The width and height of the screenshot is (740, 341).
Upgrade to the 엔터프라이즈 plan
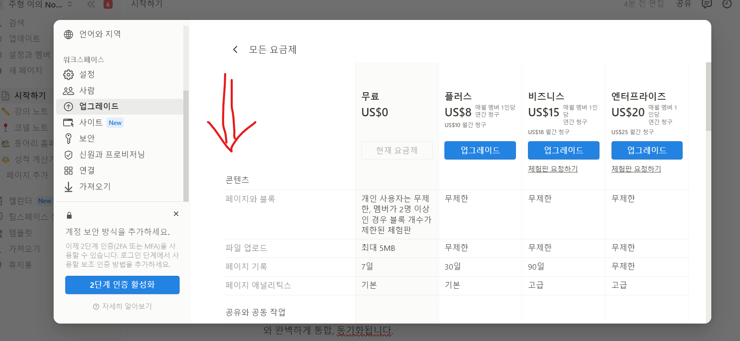[647, 150]
